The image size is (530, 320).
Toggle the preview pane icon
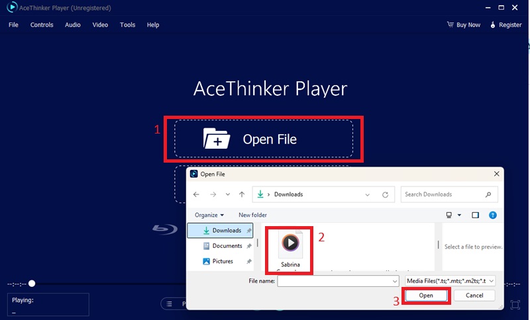tap(475, 215)
